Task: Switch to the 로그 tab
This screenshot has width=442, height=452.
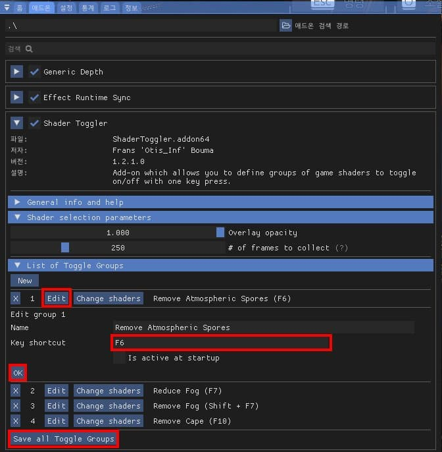Action: 109,8
